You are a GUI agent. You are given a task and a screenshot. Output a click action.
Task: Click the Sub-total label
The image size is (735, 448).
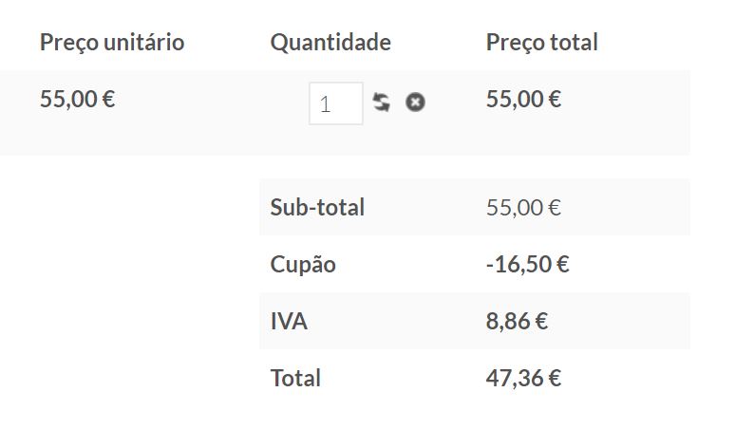[x=317, y=207]
